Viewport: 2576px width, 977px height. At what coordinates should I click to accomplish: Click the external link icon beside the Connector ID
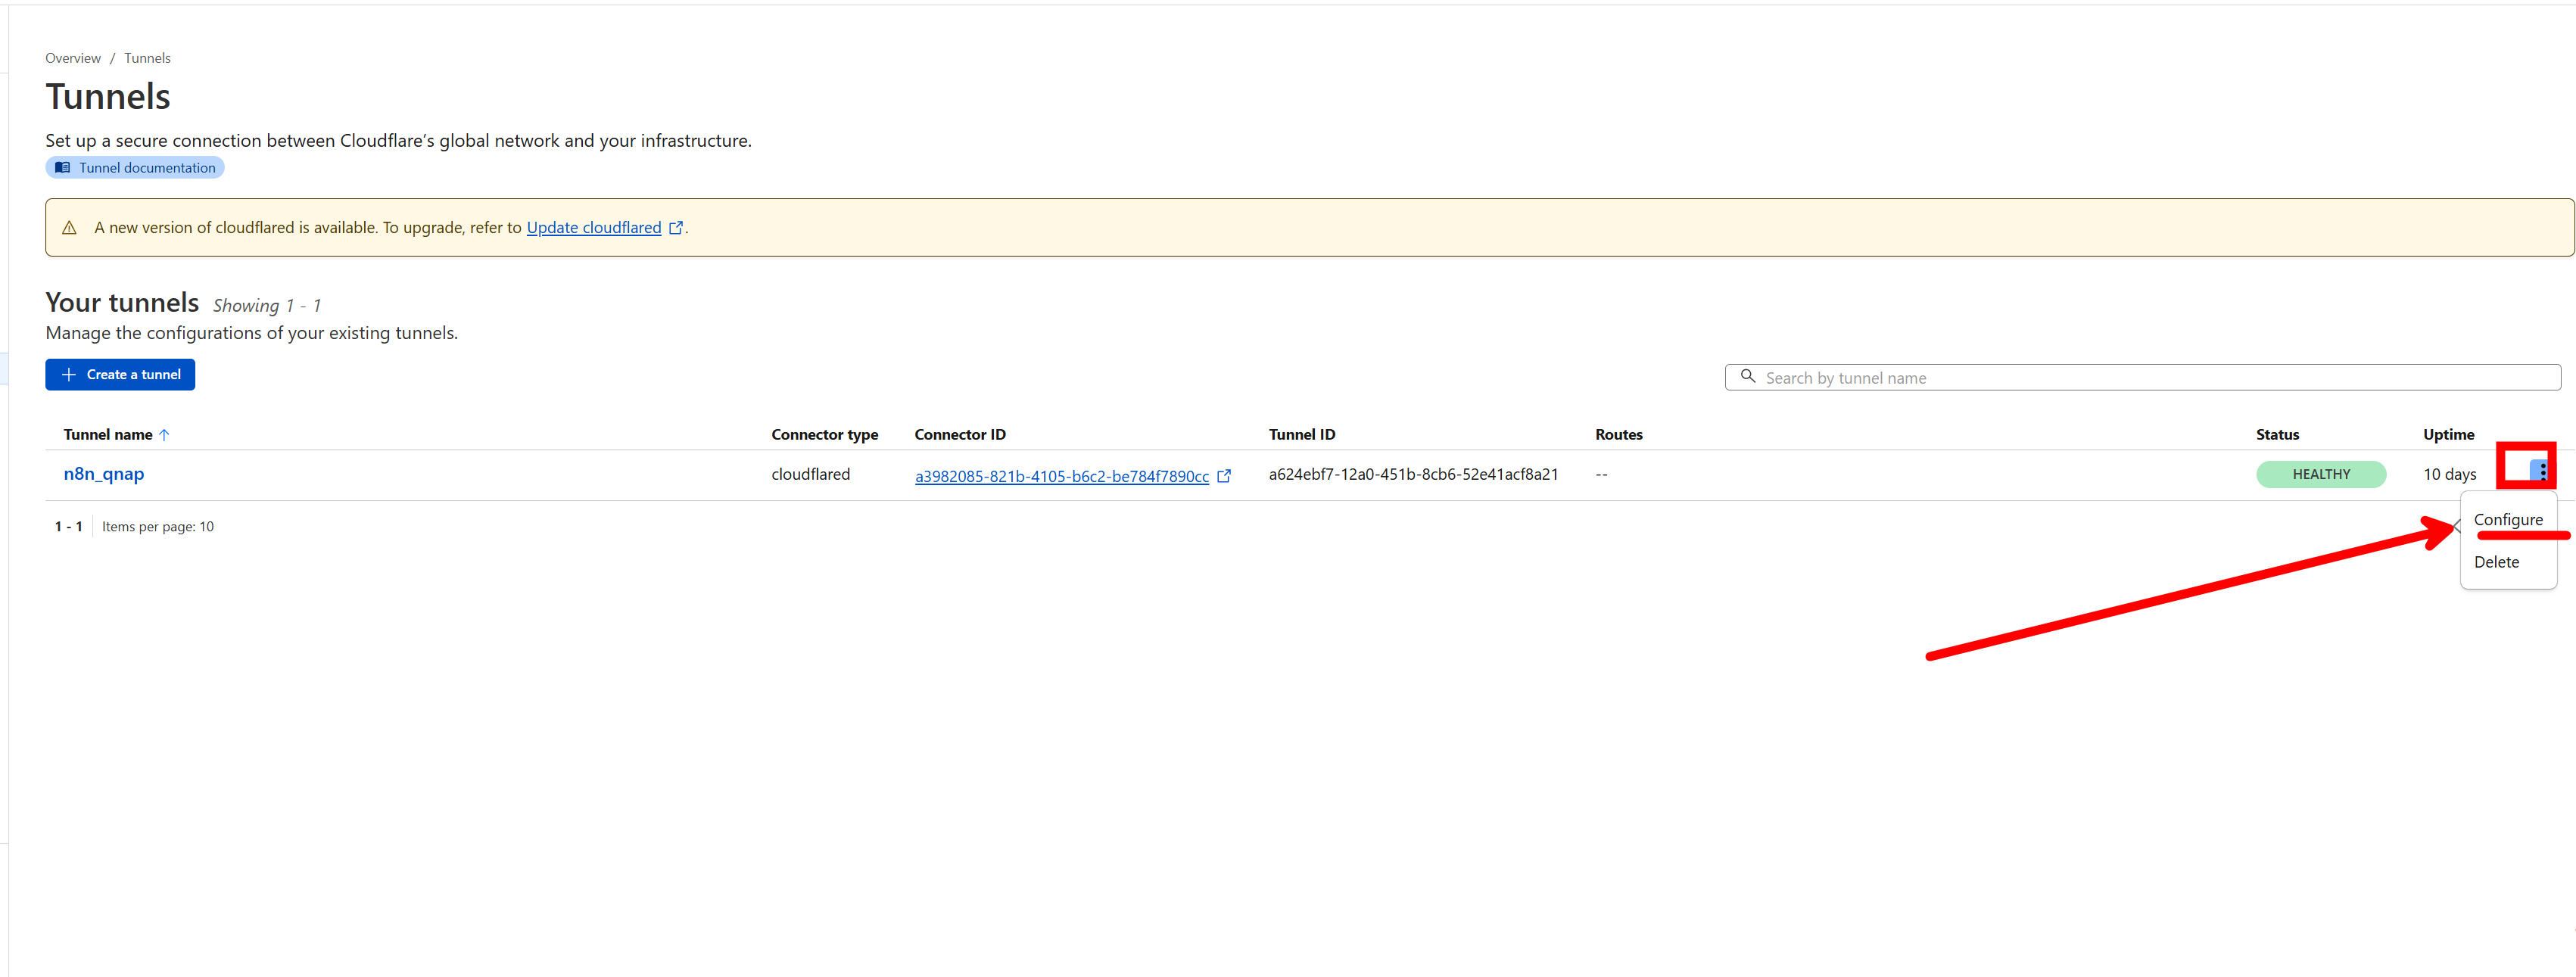click(1224, 477)
